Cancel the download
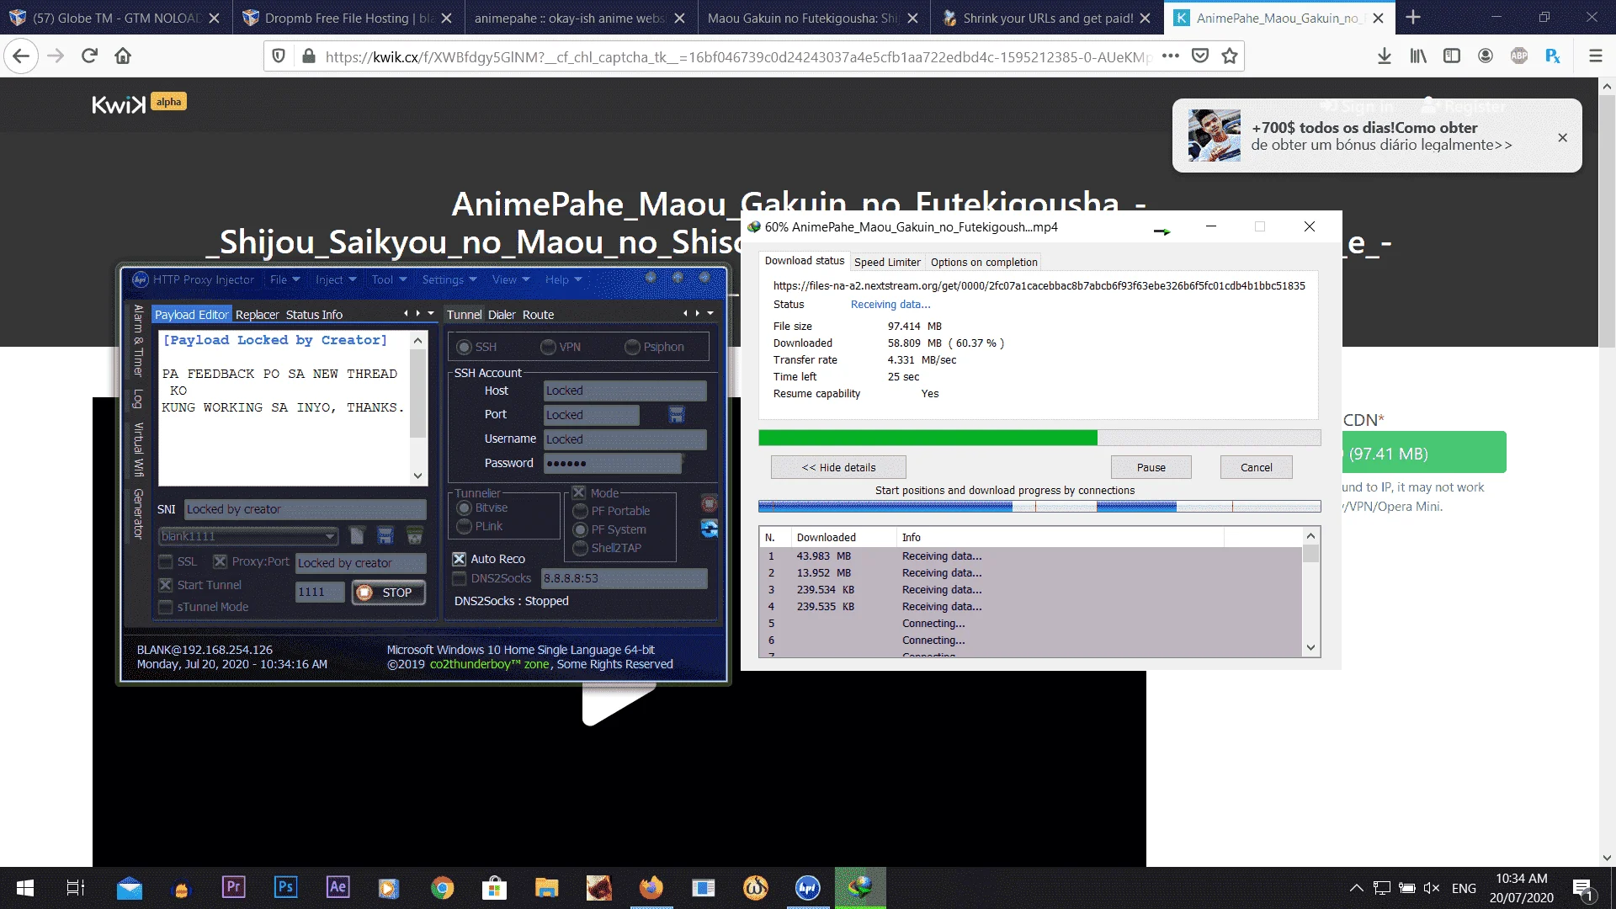 (x=1256, y=467)
